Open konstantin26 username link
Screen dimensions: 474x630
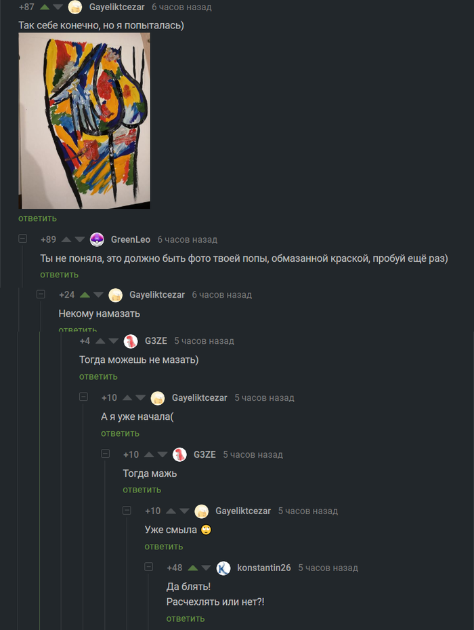[x=263, y=568]
